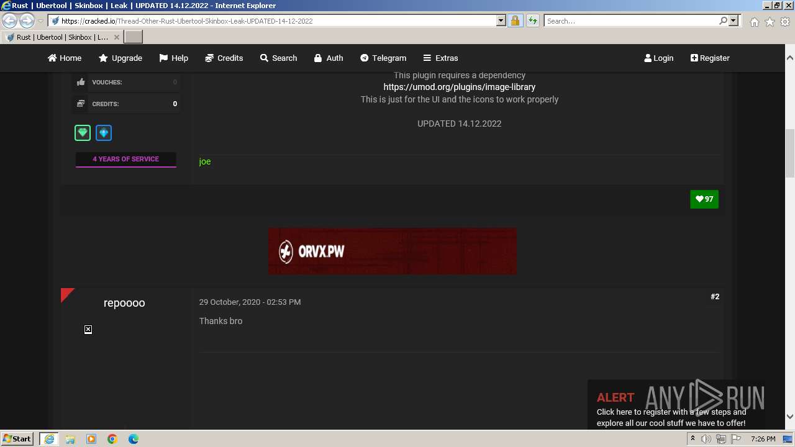Open the Auth menu item

tap(329, 58)
